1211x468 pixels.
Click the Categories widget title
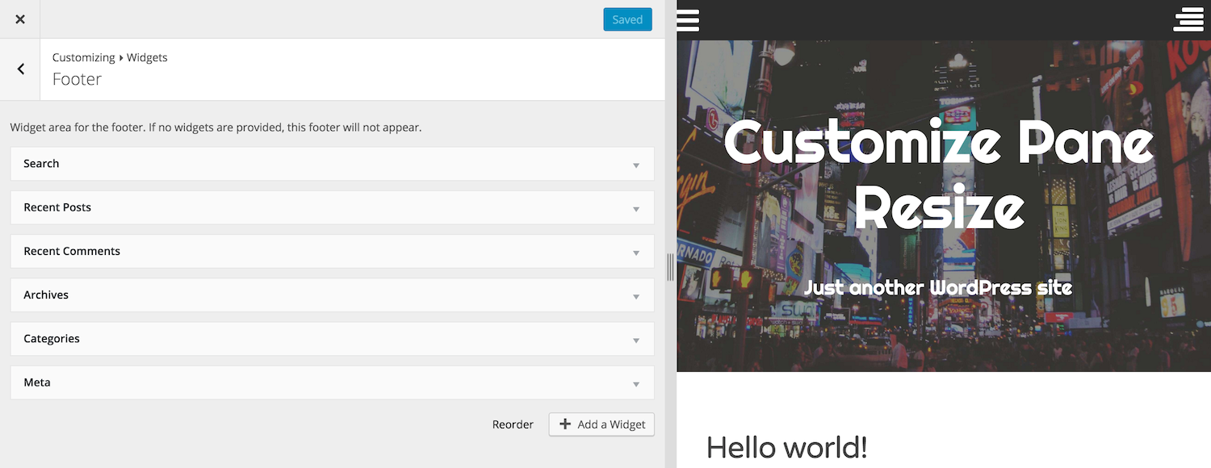coord(52,339)
